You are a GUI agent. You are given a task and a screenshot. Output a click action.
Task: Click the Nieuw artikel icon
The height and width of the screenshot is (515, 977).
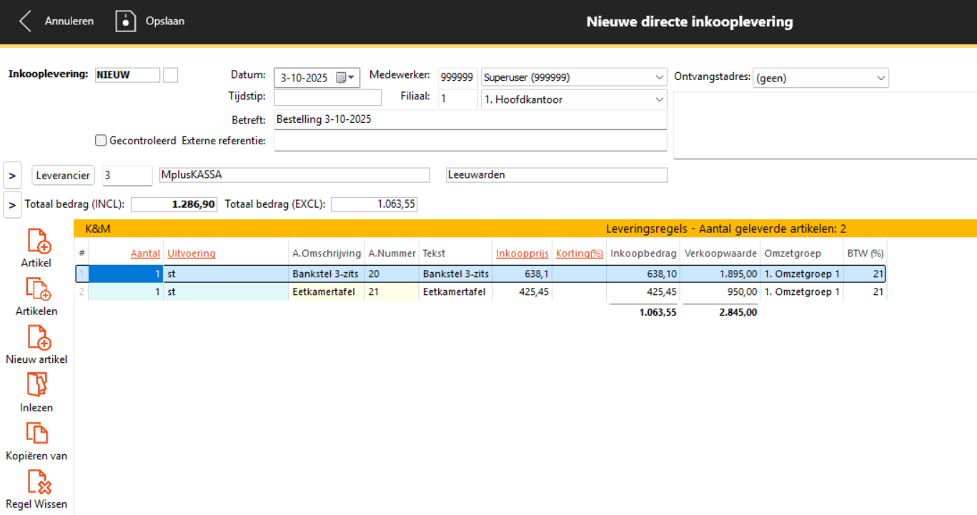(39, 337)
